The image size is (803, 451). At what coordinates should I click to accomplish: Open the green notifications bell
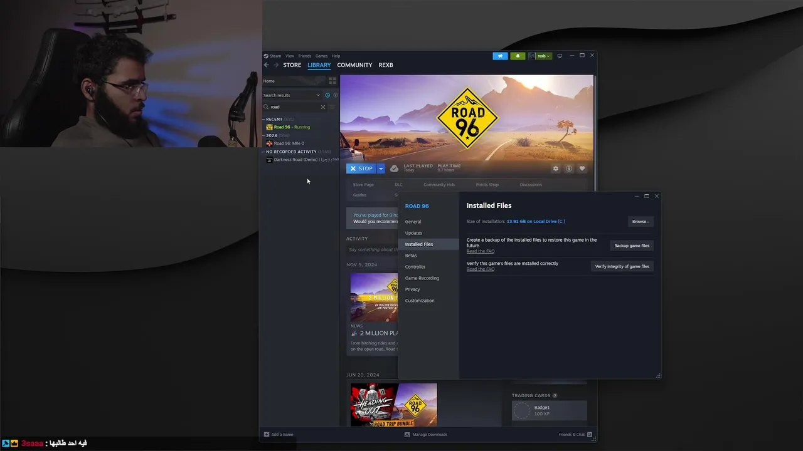(x=518, y=56)
